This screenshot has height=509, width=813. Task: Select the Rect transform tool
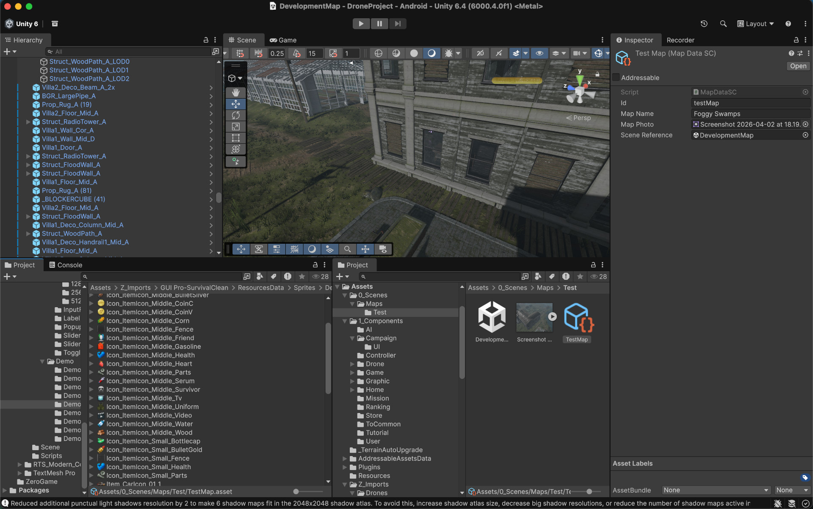point(236,138)
